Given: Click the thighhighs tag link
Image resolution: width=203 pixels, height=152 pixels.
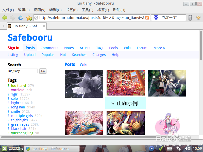Looking at the screenshot, I should click(x=20, y=120).
